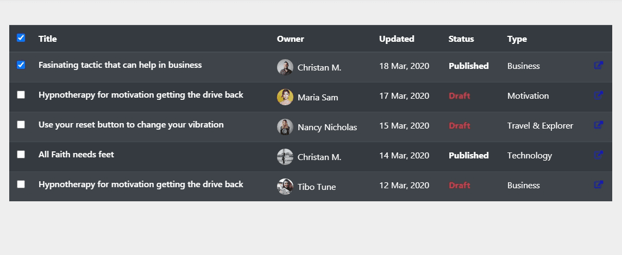Click external link icon in Nancy Nicholas row
The height and width of the screenshot is (255, 622).
[x=599, y=125]
